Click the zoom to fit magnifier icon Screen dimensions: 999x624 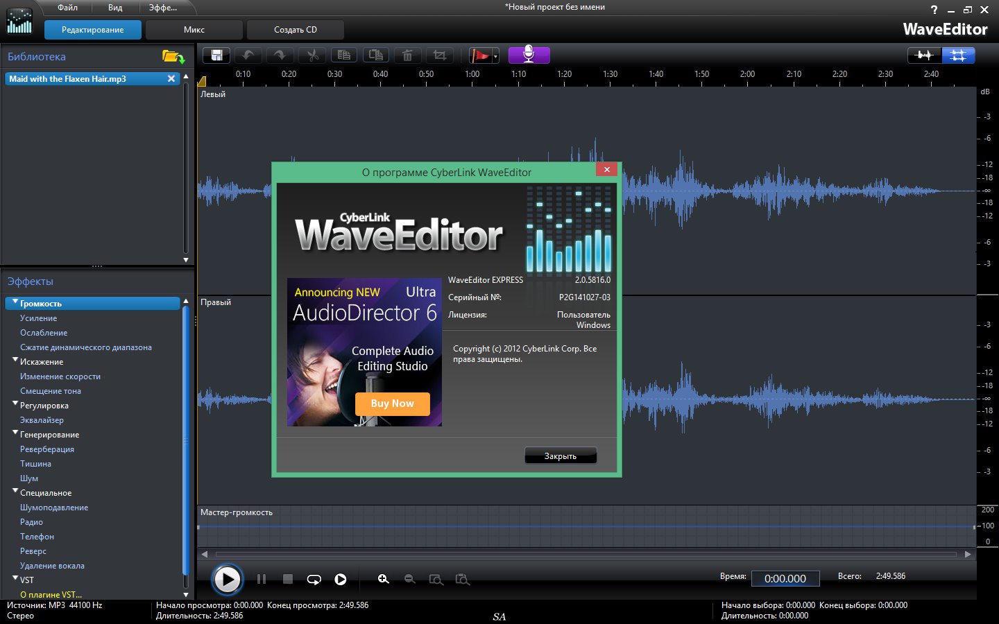(x=436, y=579)
